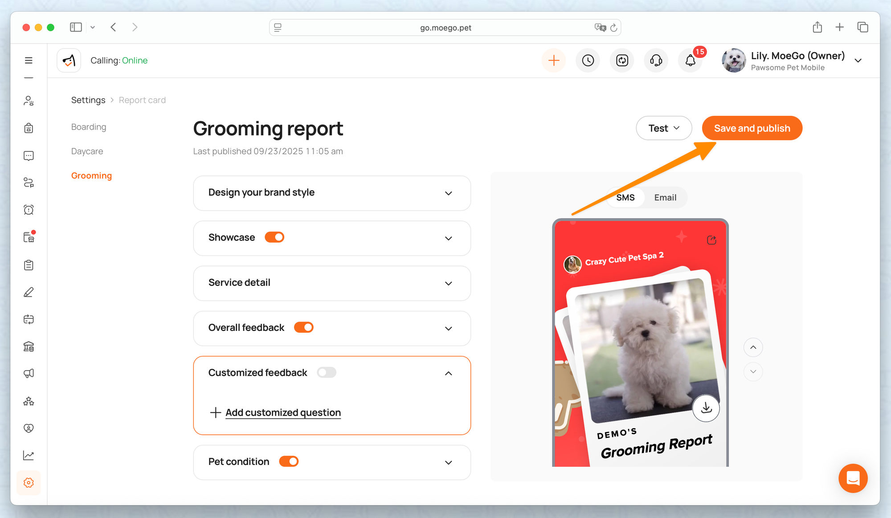Click the clock history icon
Image resolution: width=891 pixels, height=518 pixels.
[x=588, y=61]
